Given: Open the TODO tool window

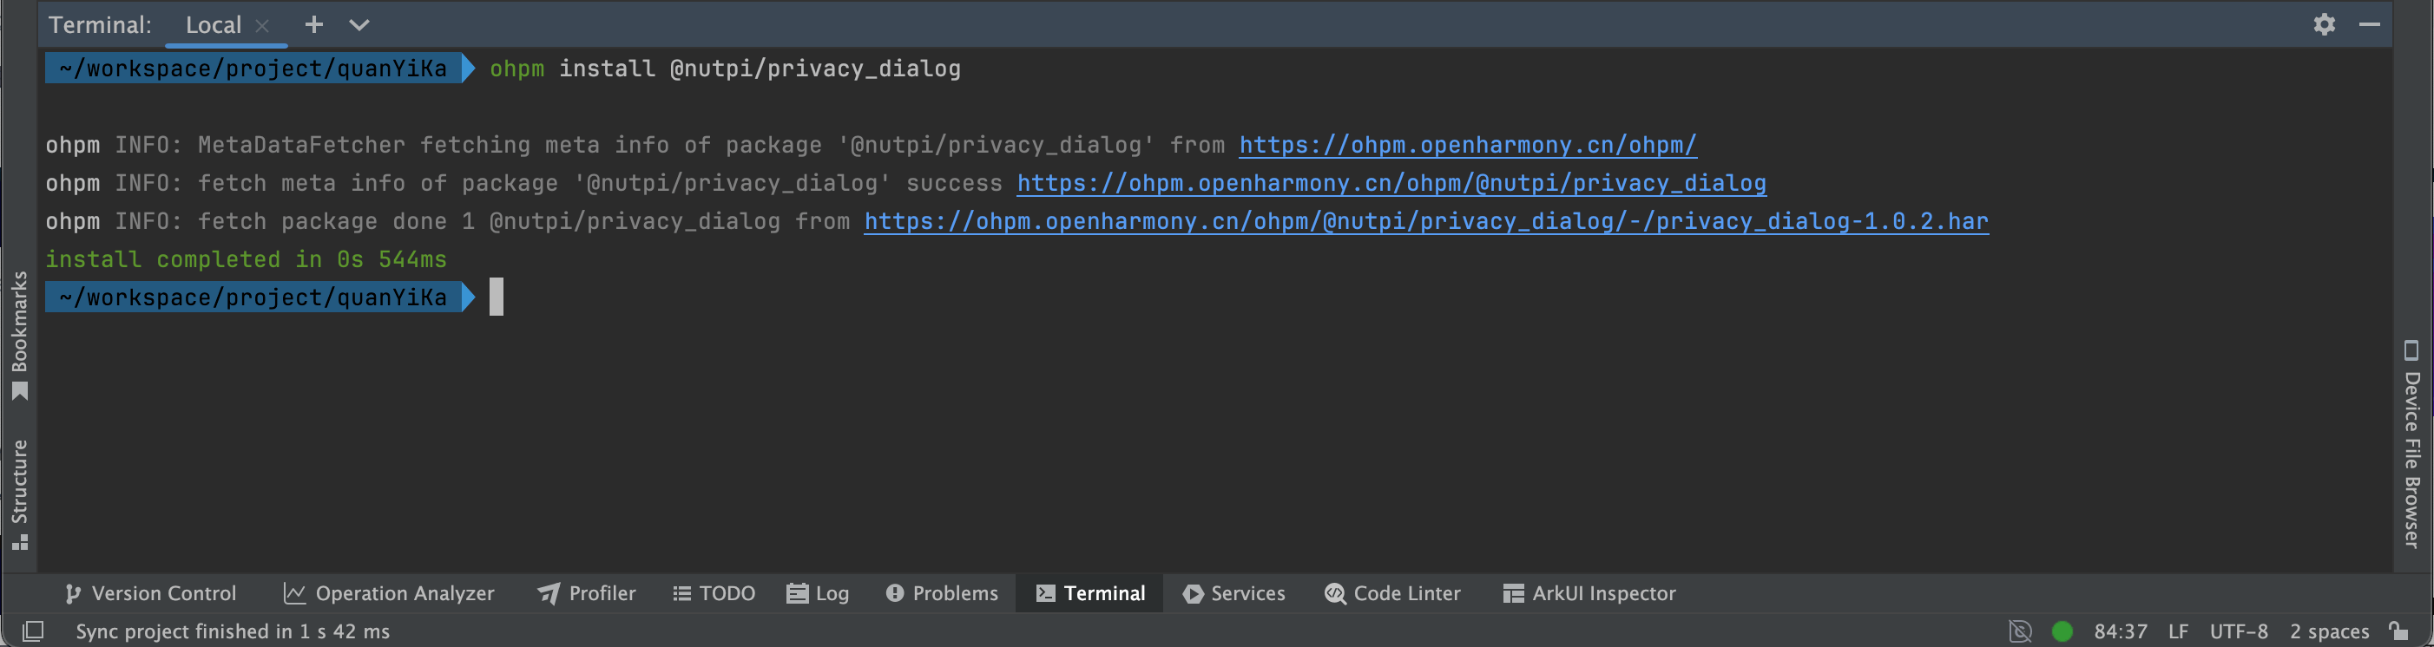Looking at the screenshot, I should coord(714,593).
